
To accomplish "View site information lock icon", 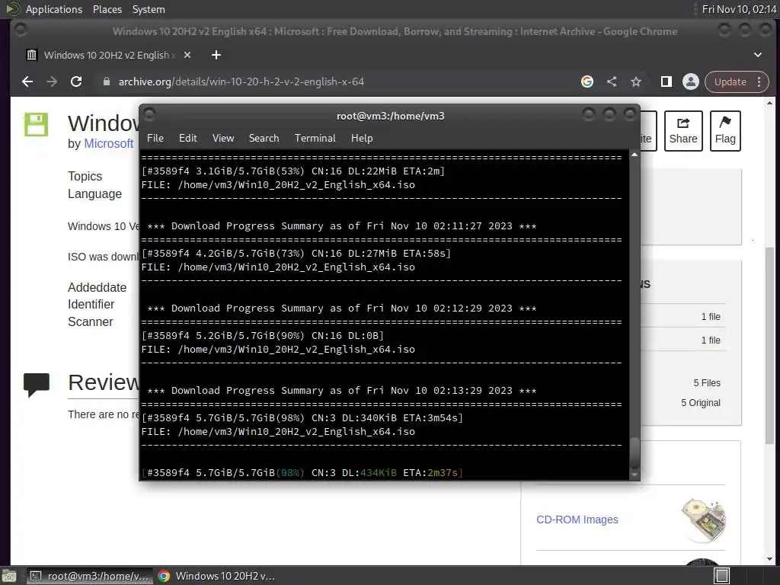I will 106,82.
